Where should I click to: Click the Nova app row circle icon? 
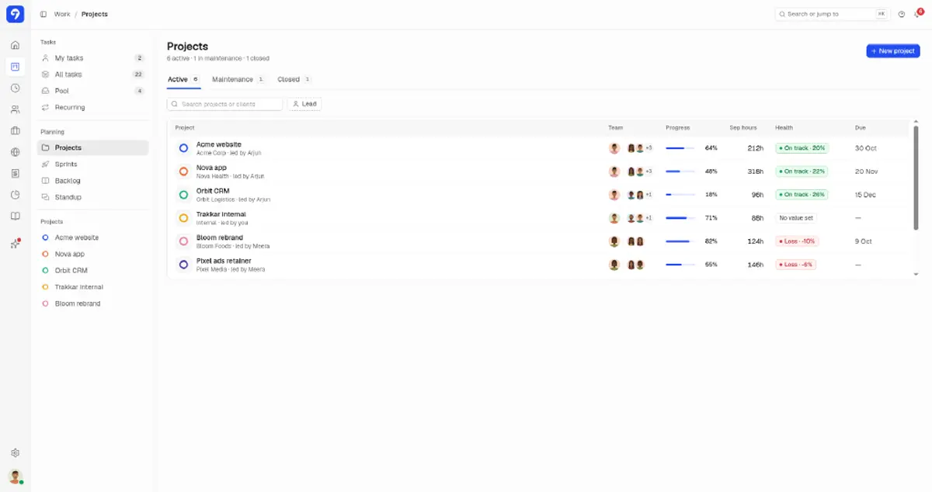(183, 172)
